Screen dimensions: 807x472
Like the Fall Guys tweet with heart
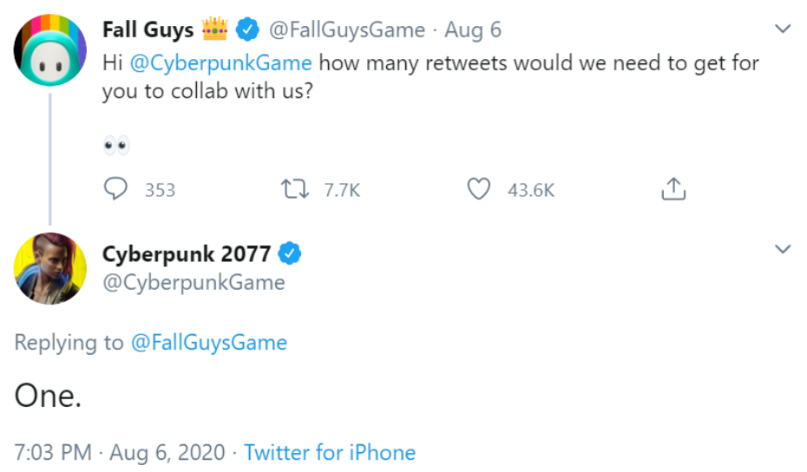tap(479, 188)
